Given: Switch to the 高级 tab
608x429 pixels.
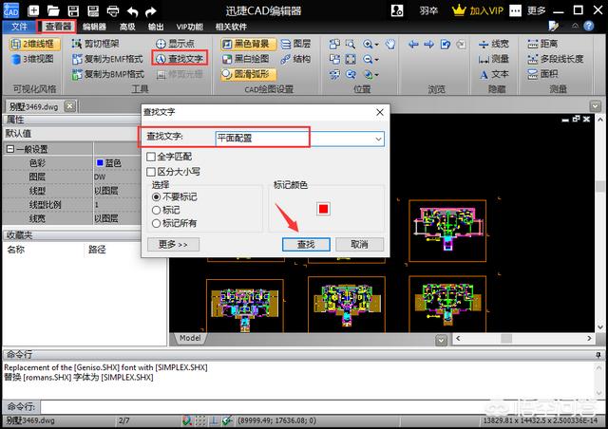Looking at the screenshot, I should pos(127,27).
